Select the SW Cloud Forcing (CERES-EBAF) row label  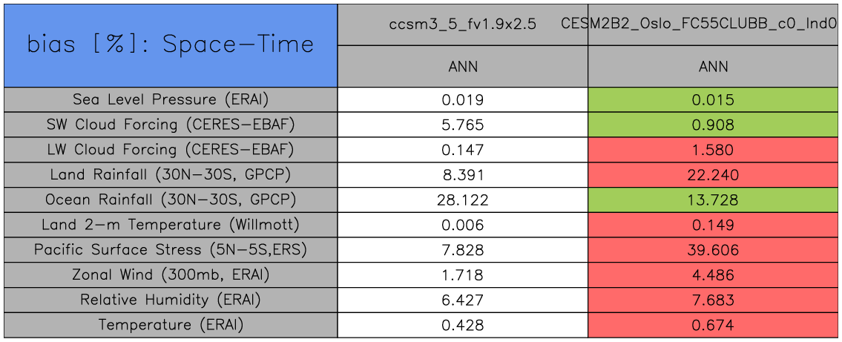coord(171,125)
